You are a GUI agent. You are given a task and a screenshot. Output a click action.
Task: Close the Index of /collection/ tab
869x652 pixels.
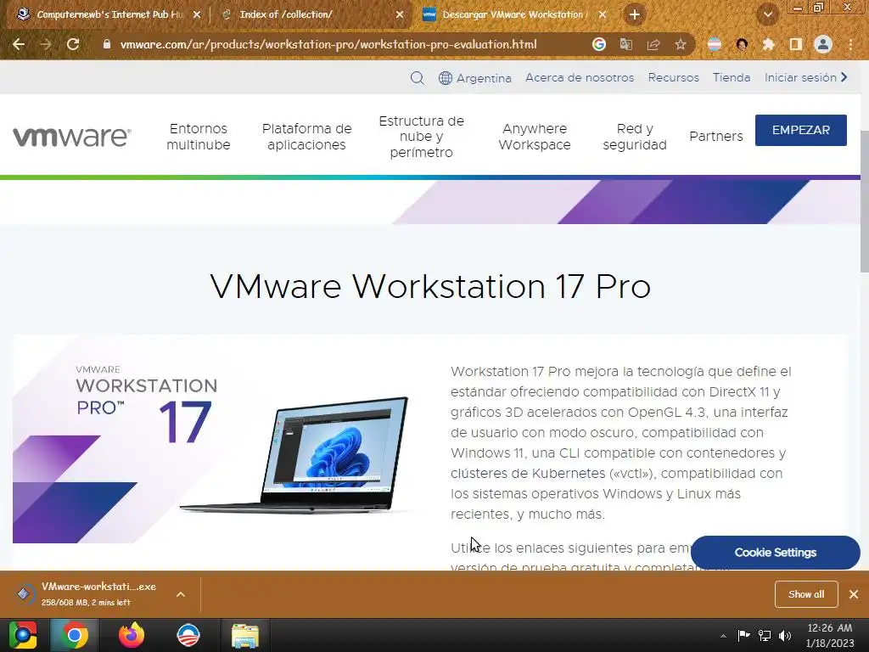[x=400, y=14]
